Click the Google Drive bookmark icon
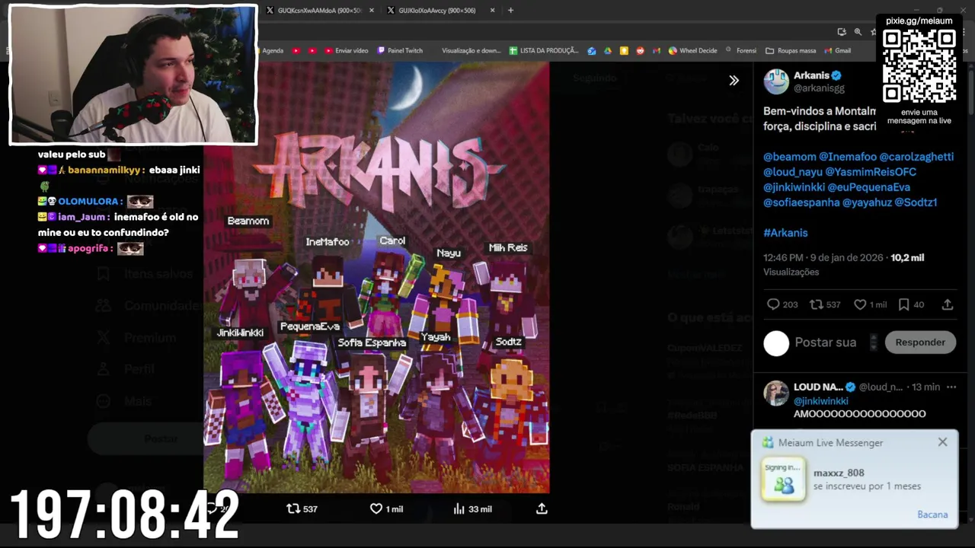 click(x=608, y=51)
